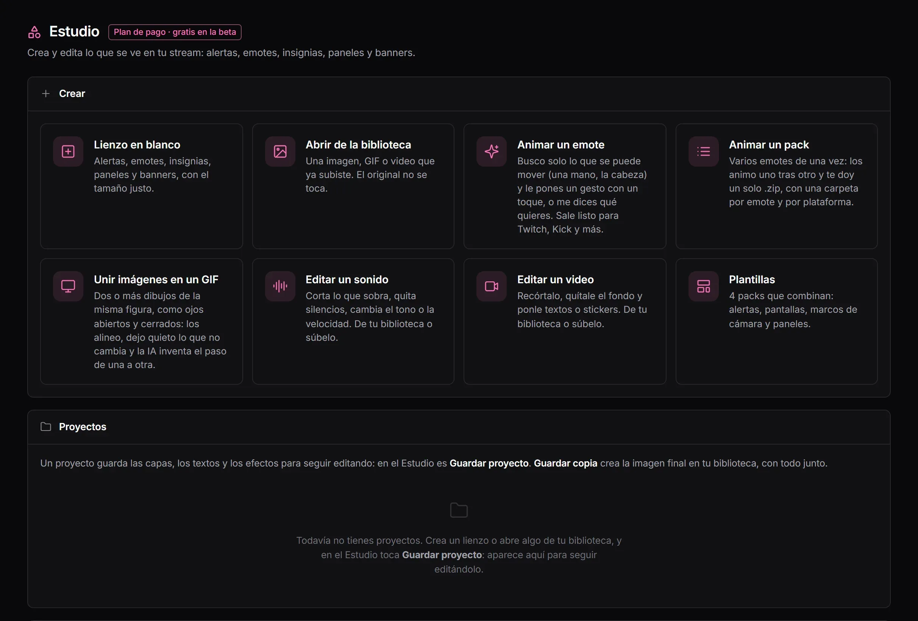Select the Animar un emote card title

(x=561, y=145)
